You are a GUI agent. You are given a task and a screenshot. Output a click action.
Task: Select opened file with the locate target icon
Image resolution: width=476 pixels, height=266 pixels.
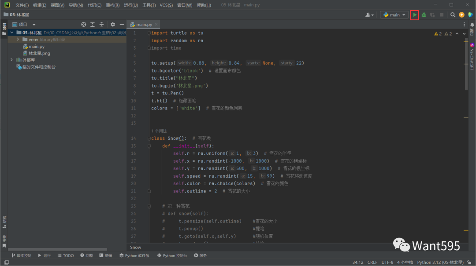(84, 25)
